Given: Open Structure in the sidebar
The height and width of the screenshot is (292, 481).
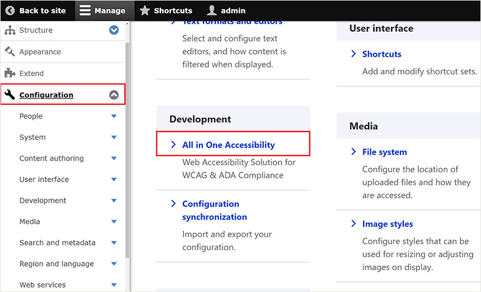Looking at the screenshot, I should coord(36,30).
